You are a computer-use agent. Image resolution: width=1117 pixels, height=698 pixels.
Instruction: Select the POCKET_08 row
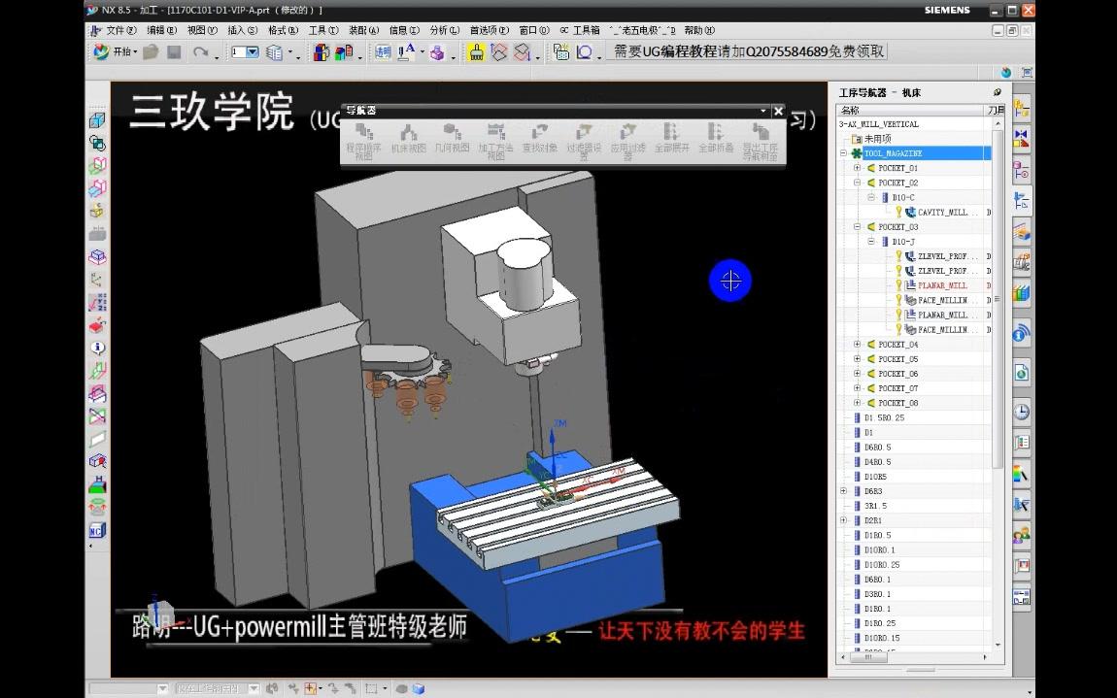click(897, 403)
